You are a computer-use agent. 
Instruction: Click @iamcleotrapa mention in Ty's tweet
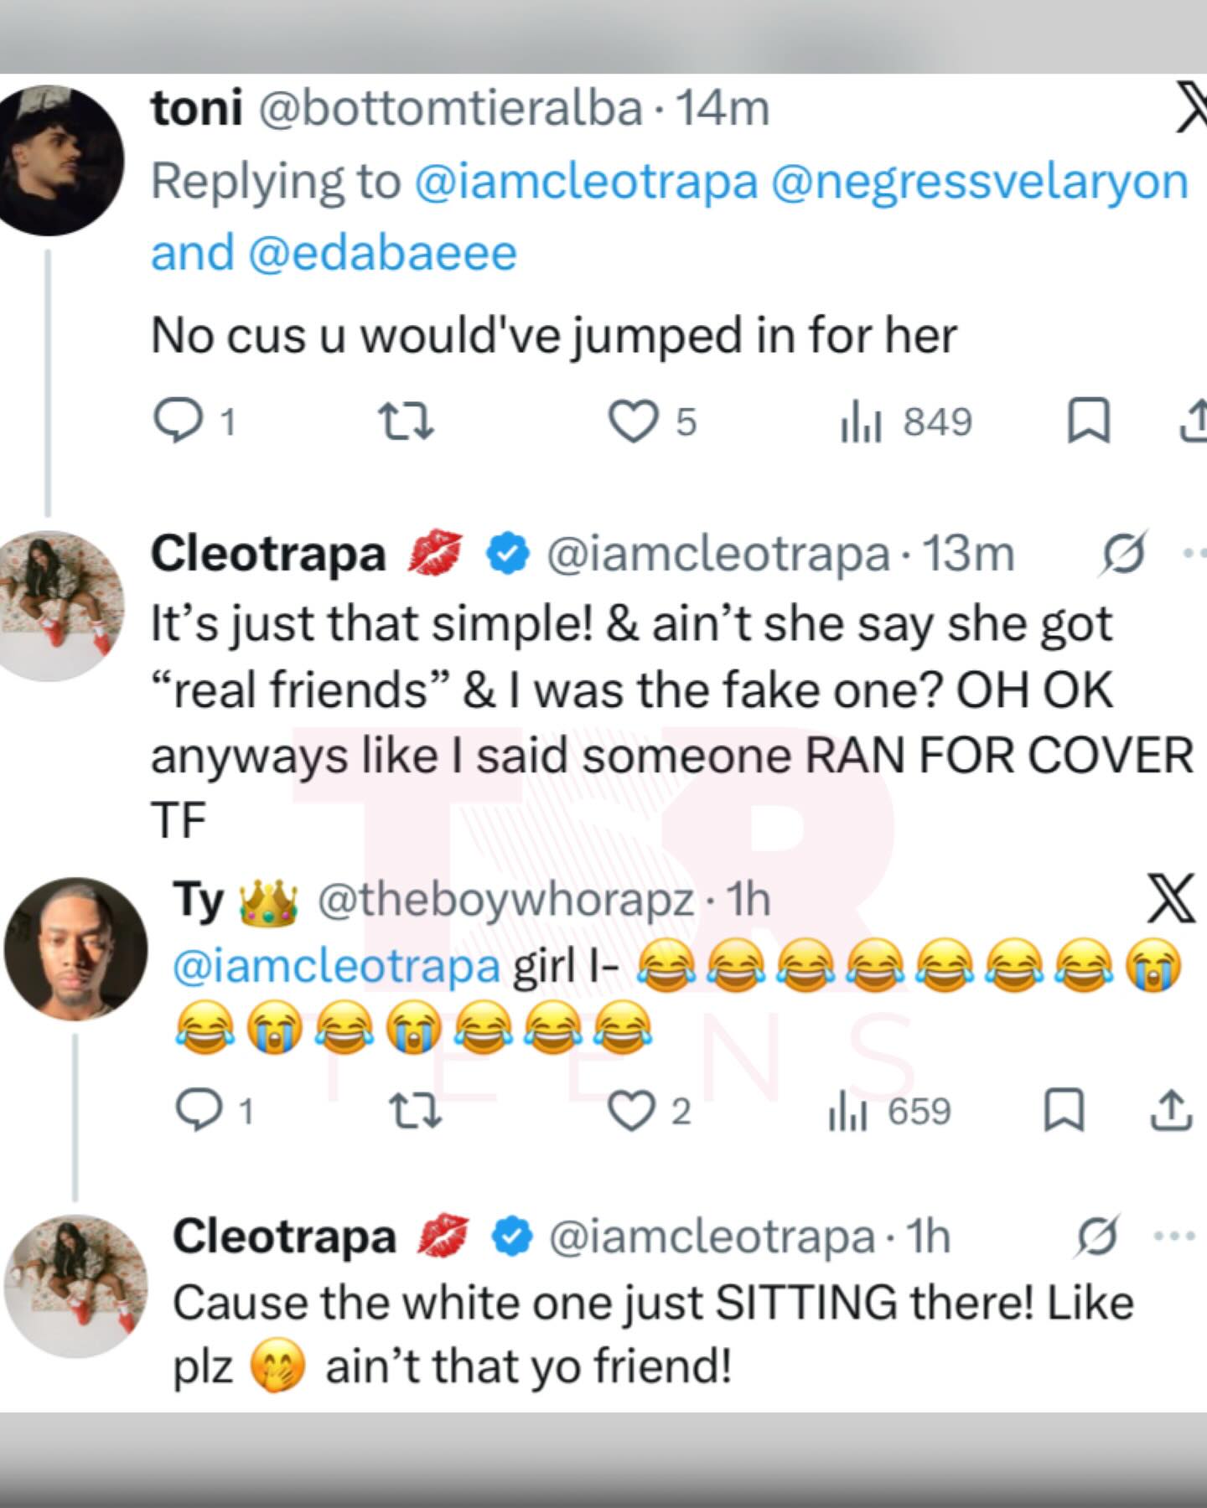336,966
